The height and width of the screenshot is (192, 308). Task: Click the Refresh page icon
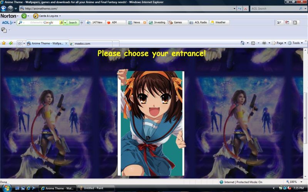tap(240, 8)
